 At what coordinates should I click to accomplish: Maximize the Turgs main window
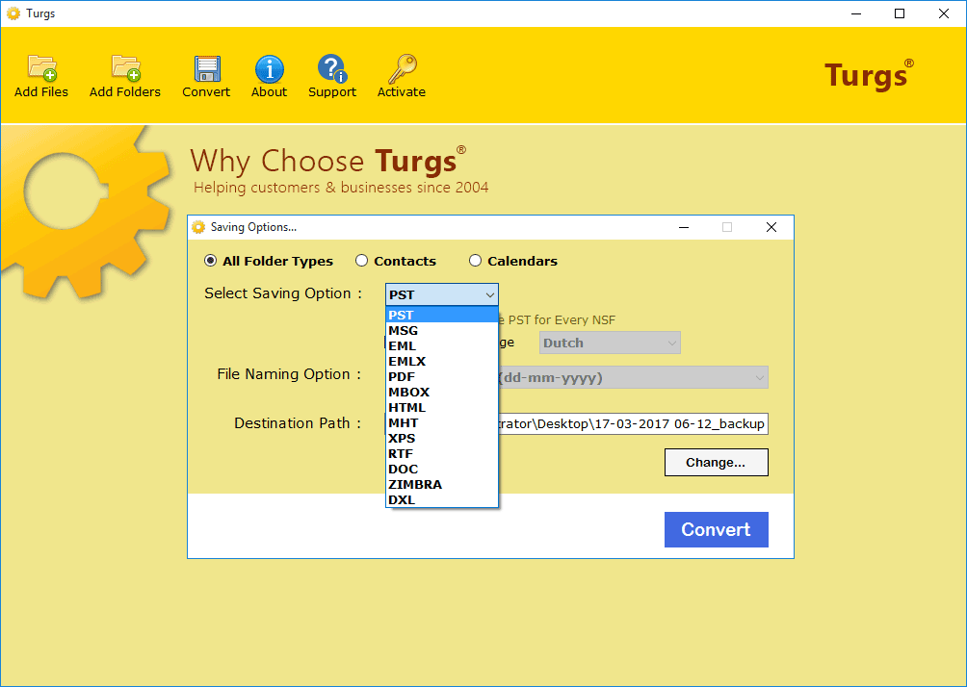(900, 13)
